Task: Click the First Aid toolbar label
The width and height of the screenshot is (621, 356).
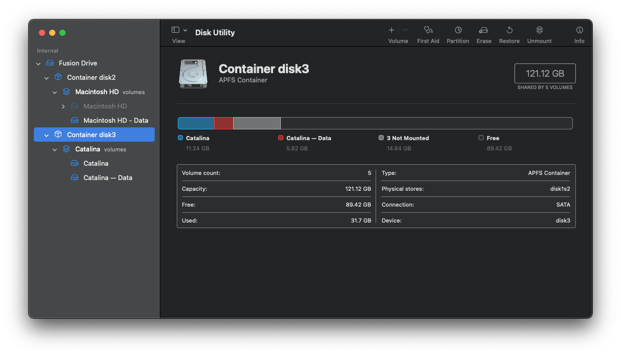Action: (428, 41)
